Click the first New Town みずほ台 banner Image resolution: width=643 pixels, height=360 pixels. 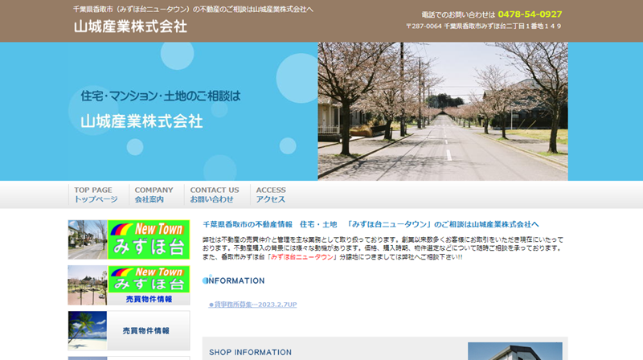(129, 239)
